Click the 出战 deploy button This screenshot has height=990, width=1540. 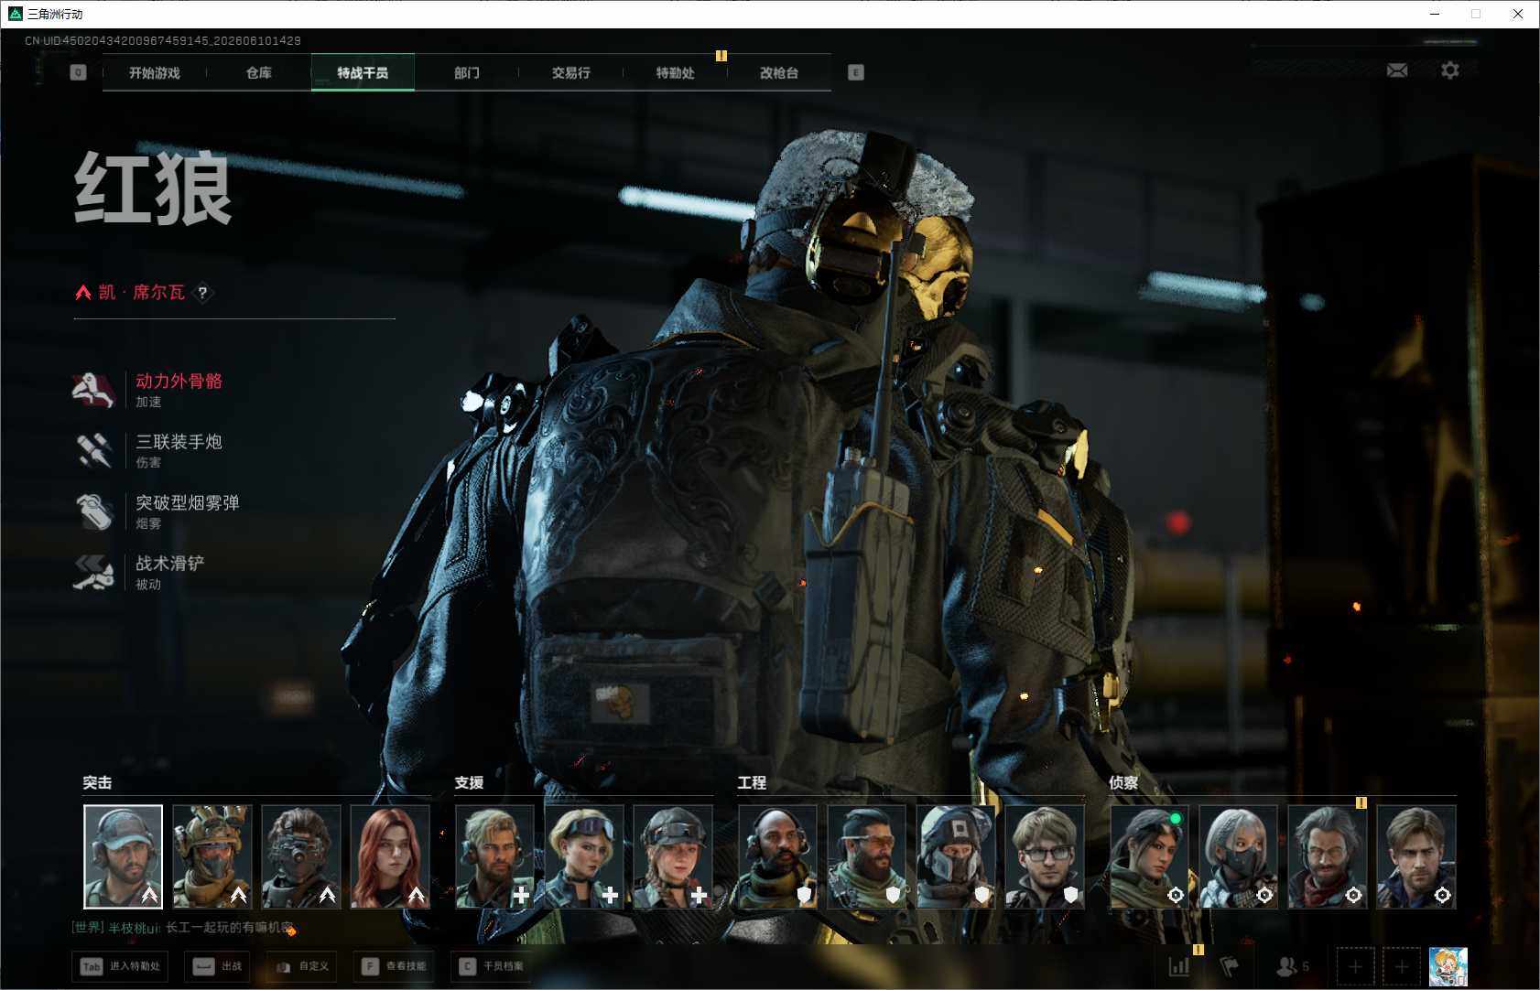(218, 966)
